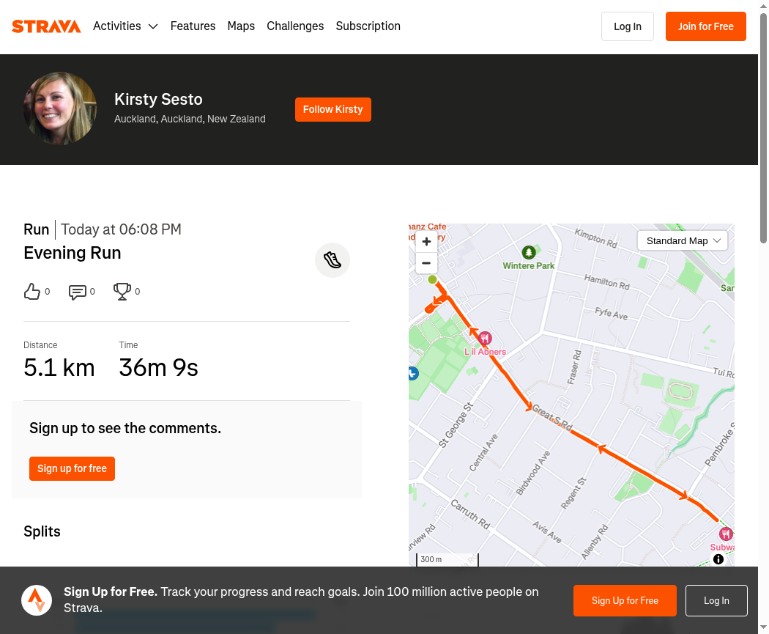Zoom in on the map with plus
769x634 pixels.
click(x=426, y=241)
